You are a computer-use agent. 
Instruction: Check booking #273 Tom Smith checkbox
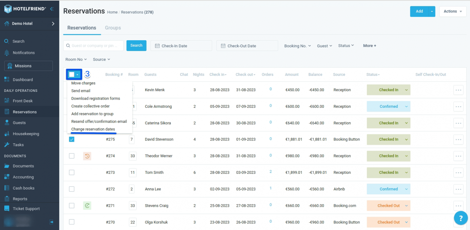(x=71, y=172)
